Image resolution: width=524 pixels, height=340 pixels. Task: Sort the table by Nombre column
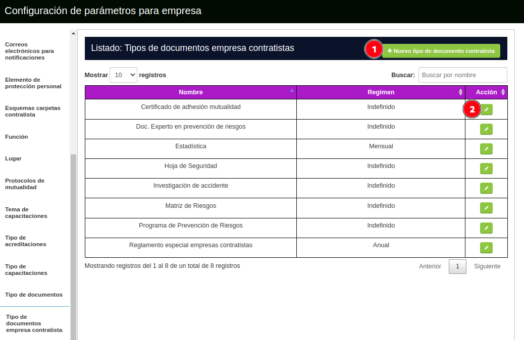click(190, 92)
